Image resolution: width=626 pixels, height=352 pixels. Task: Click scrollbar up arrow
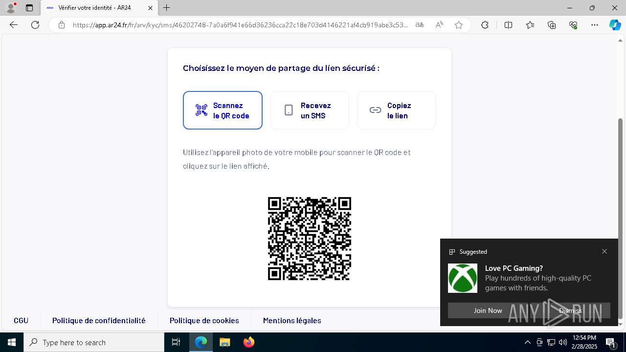coord(621,41)
